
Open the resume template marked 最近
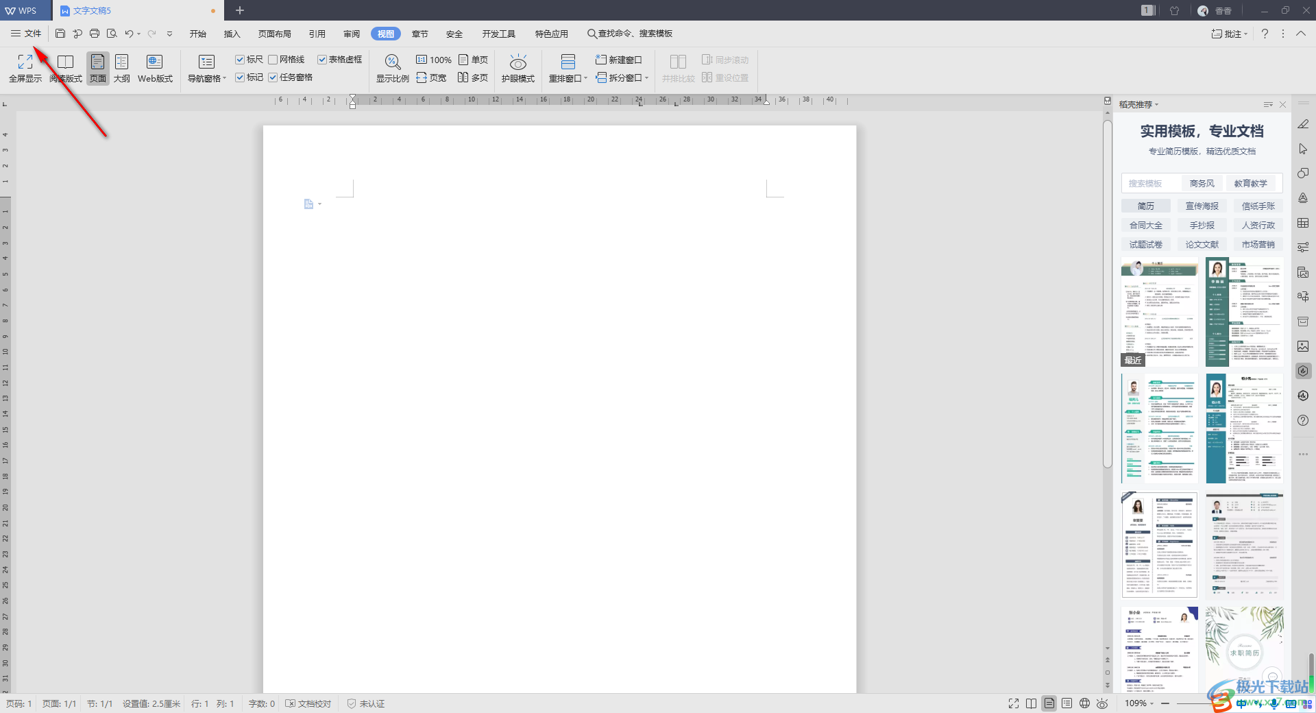[1159, 312]
